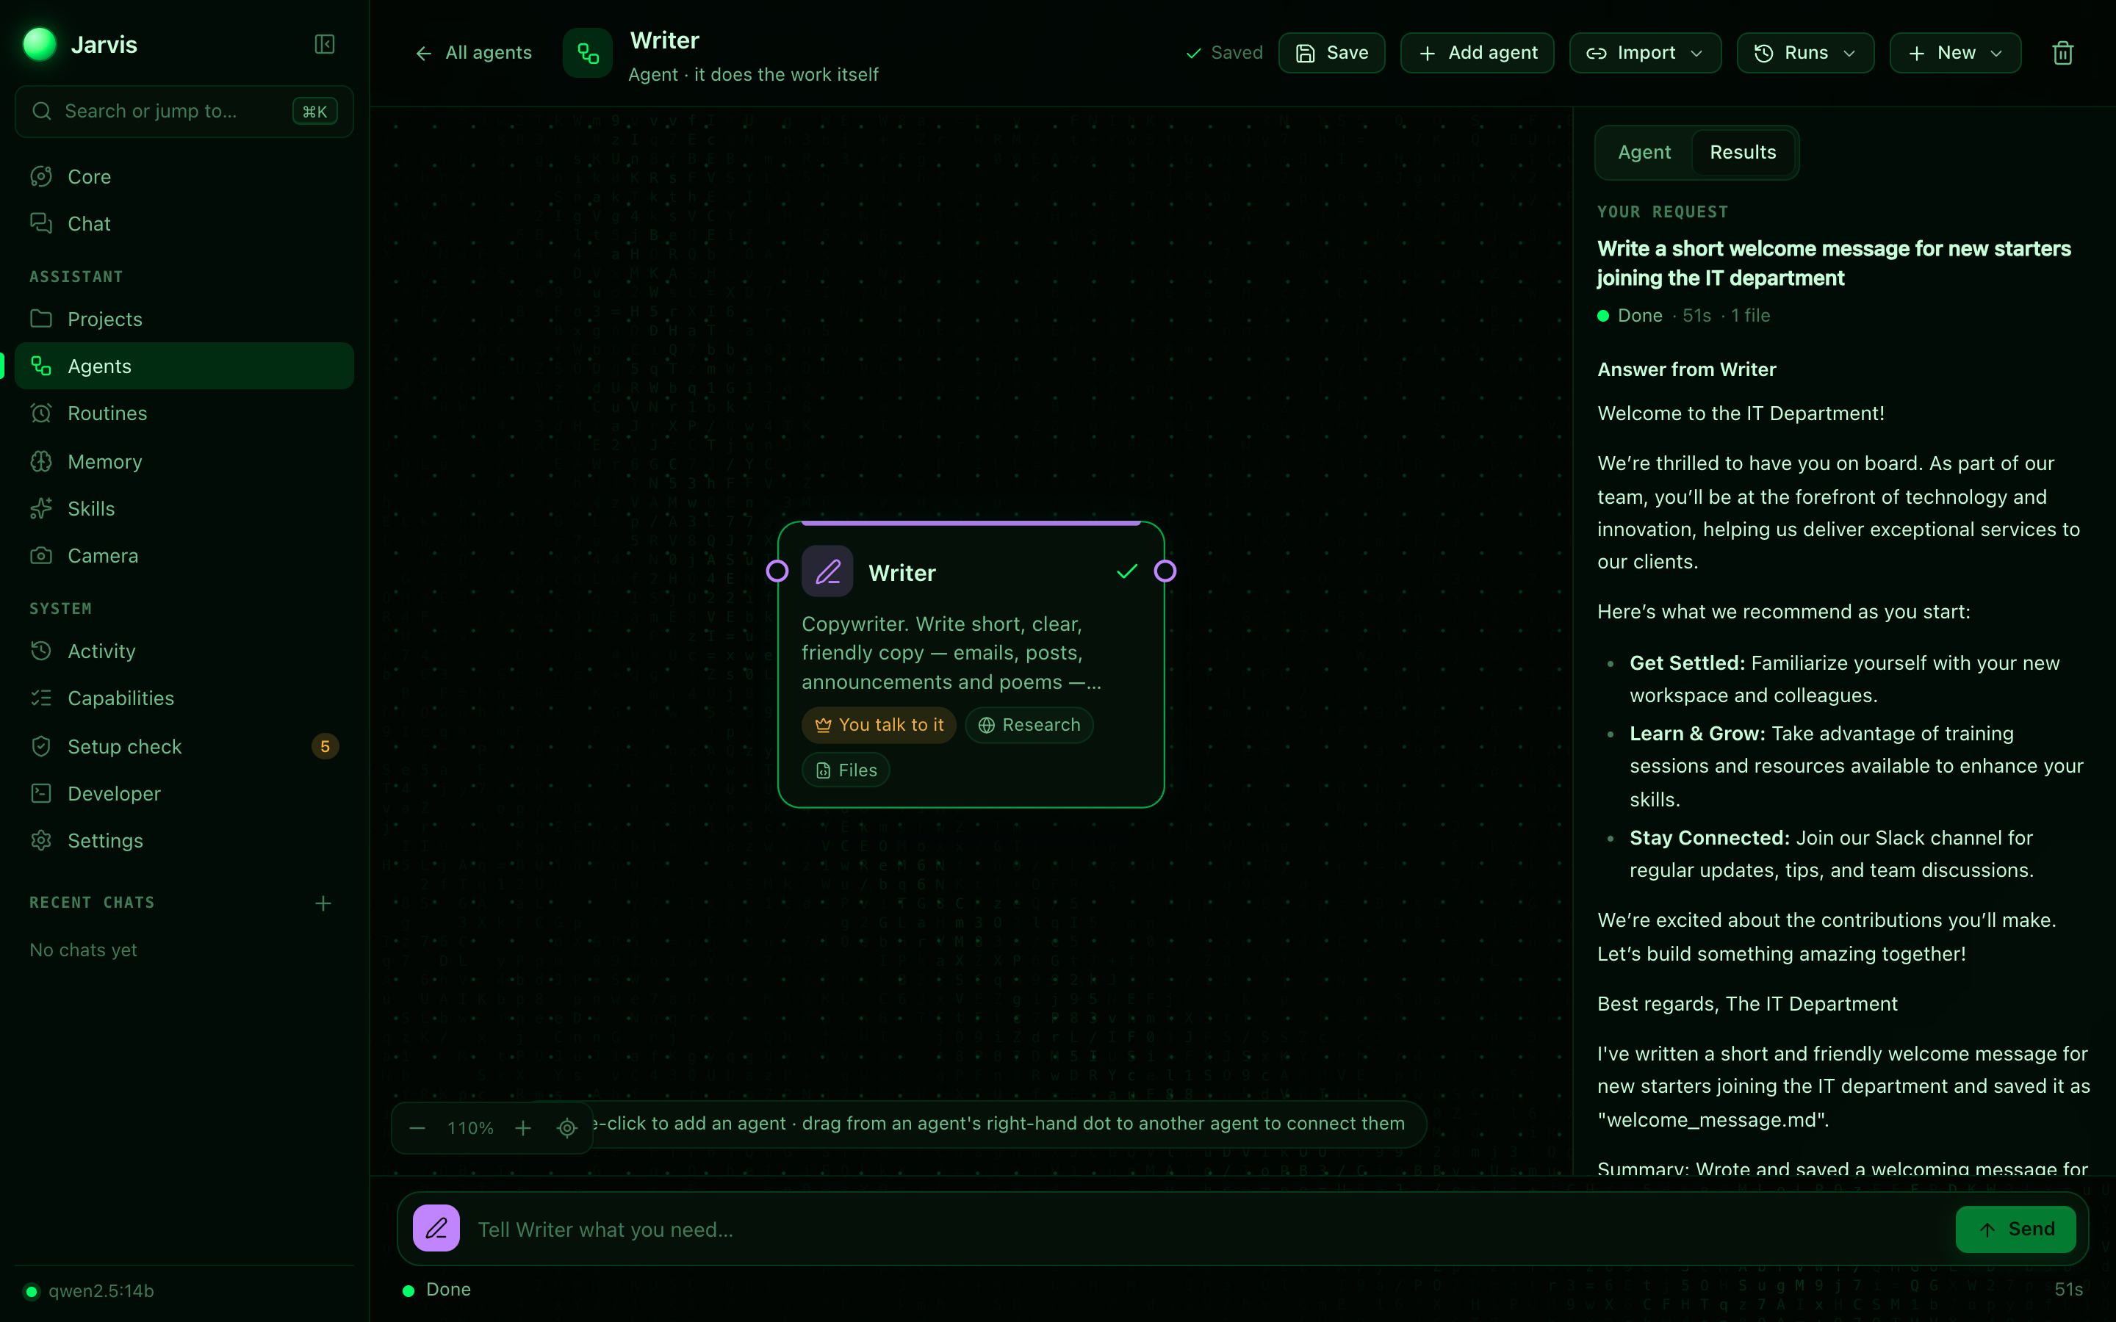
Task: Click the purple pencil icon in prompt bar
Action: click(x=436, y=1229)
